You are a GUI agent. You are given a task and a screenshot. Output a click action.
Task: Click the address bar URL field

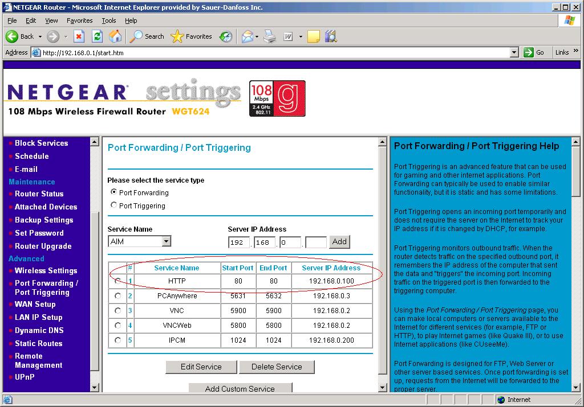point(275,52)
